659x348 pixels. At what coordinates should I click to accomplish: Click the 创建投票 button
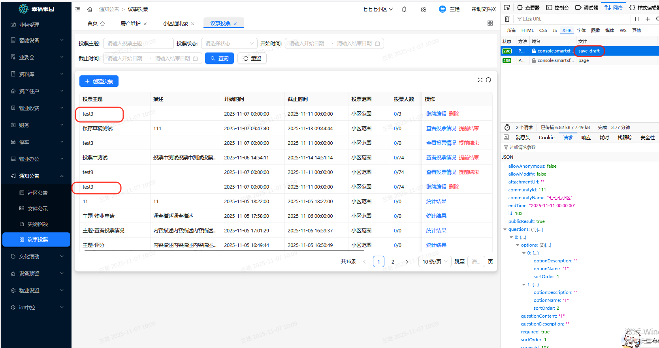point(99,81)
